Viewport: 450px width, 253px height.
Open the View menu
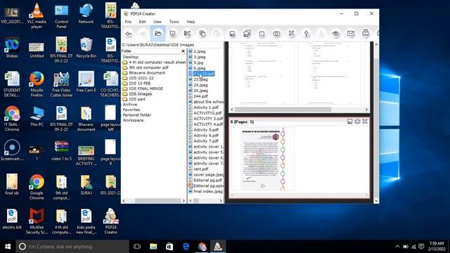pos(157,22)
